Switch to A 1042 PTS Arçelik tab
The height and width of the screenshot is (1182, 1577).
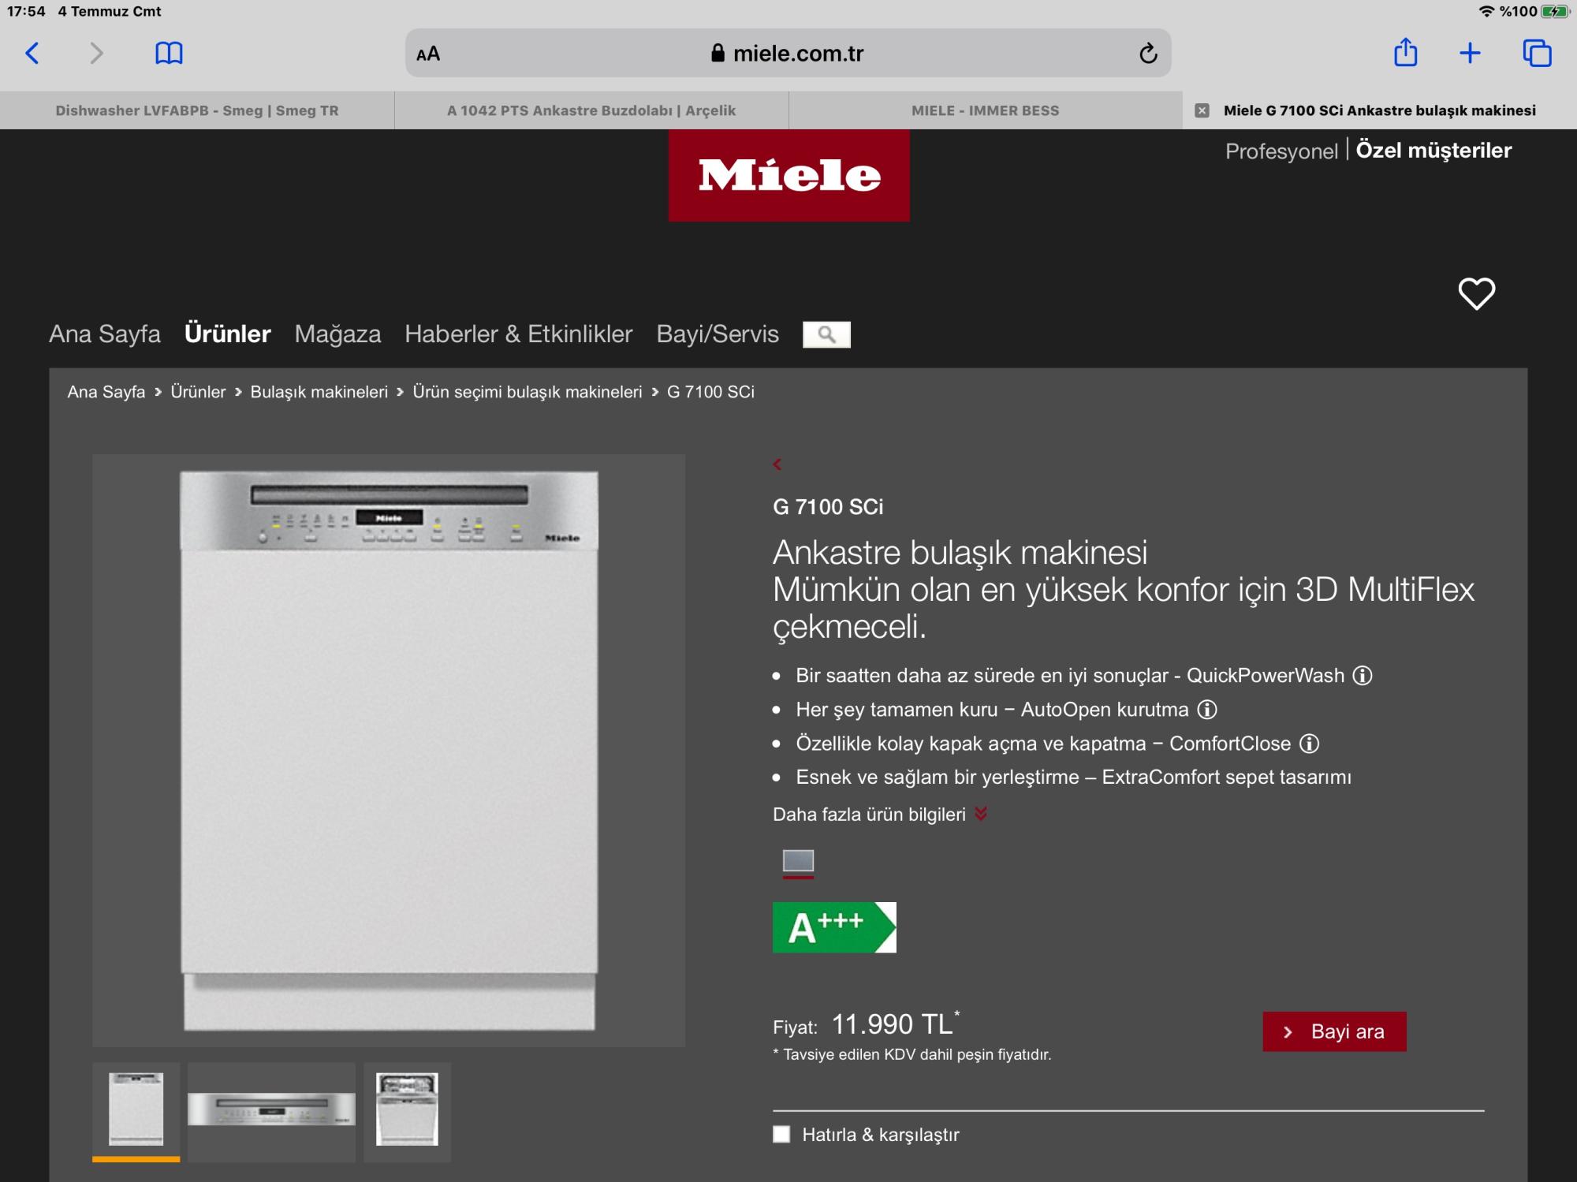coord(591,110)
